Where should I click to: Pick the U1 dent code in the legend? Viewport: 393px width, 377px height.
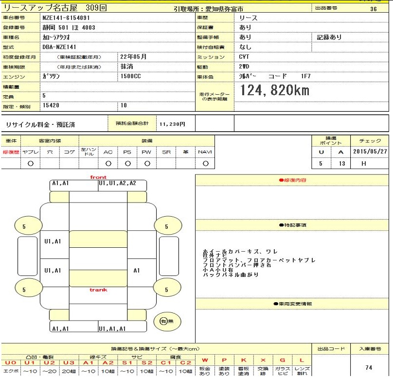[x=30, y=362]
